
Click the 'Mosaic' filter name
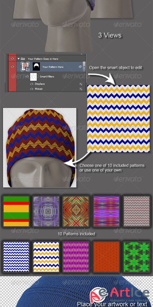(x=39, y=89)
